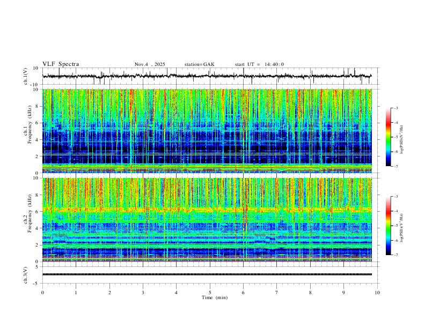The image size is (425, 328).
Task: Click the 'ch.3(V)' axis label
Action: [26, 275]
